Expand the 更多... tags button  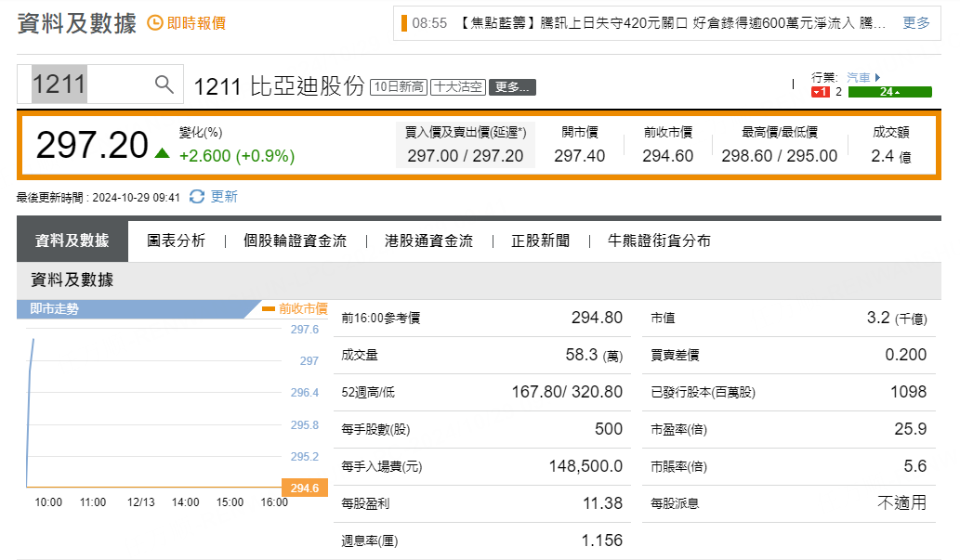pyautogui.click(x=512, y=87)
